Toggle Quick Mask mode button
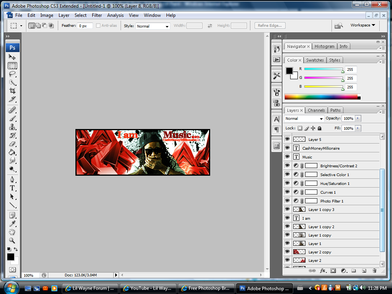The height and width of the screenshot is (294, 392). (12, 270)
